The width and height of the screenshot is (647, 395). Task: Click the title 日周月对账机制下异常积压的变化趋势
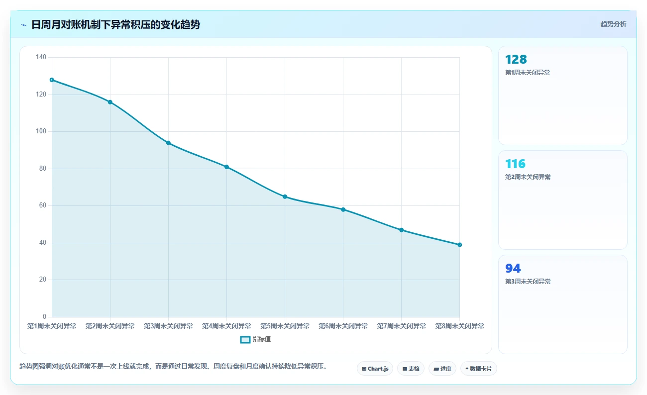click(x=115, y=24)
